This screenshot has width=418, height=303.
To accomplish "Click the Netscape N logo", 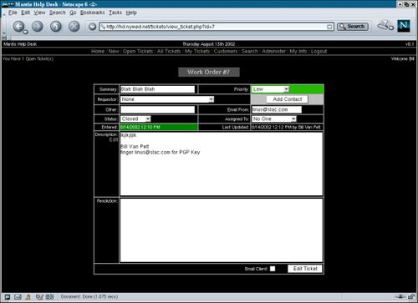I will point(404,26).
